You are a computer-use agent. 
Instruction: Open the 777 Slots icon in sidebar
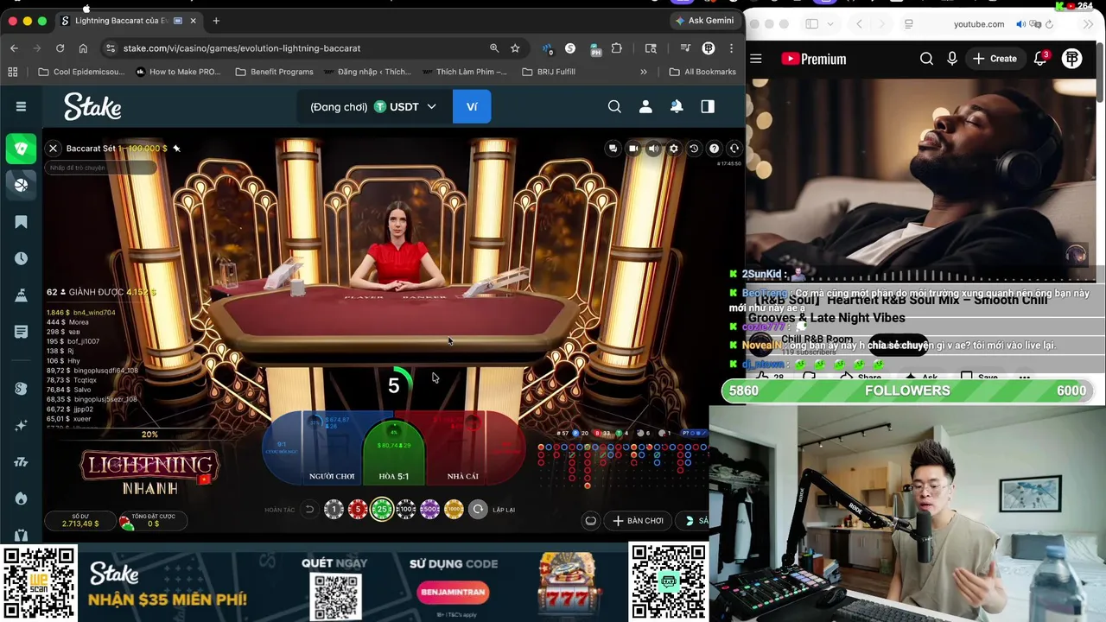(21, 462)
